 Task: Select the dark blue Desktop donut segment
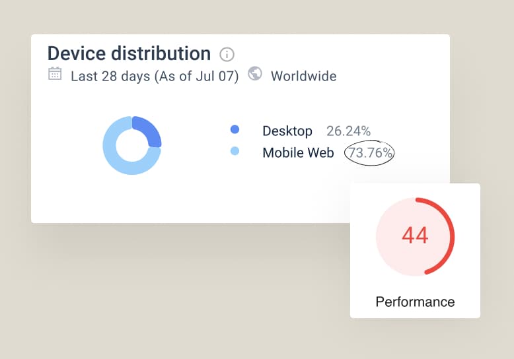(x=150, y=131)
